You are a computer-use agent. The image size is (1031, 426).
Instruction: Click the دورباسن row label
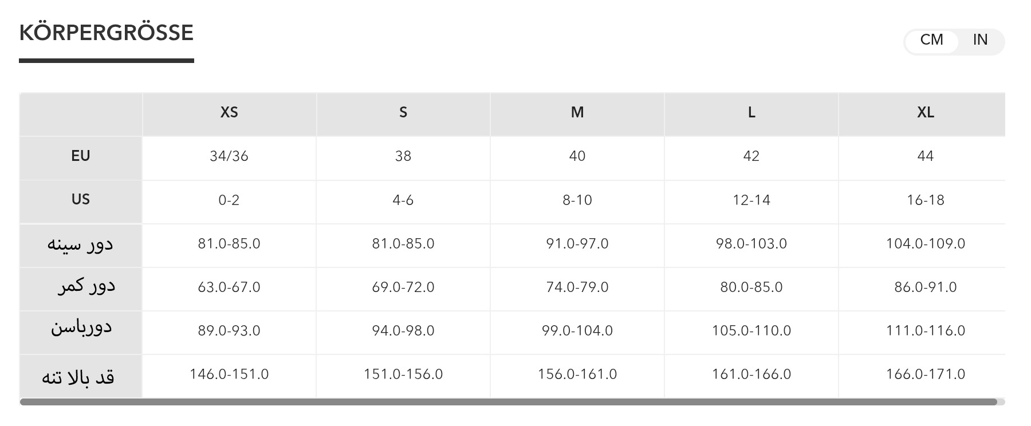(x=81, y=329)
